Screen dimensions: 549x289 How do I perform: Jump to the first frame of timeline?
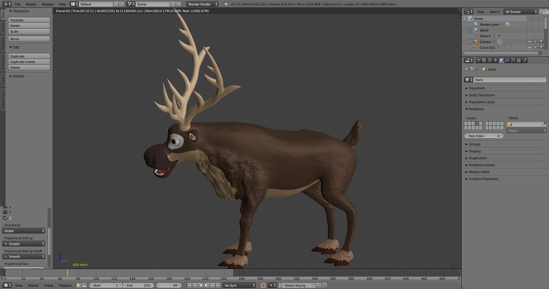189,285
